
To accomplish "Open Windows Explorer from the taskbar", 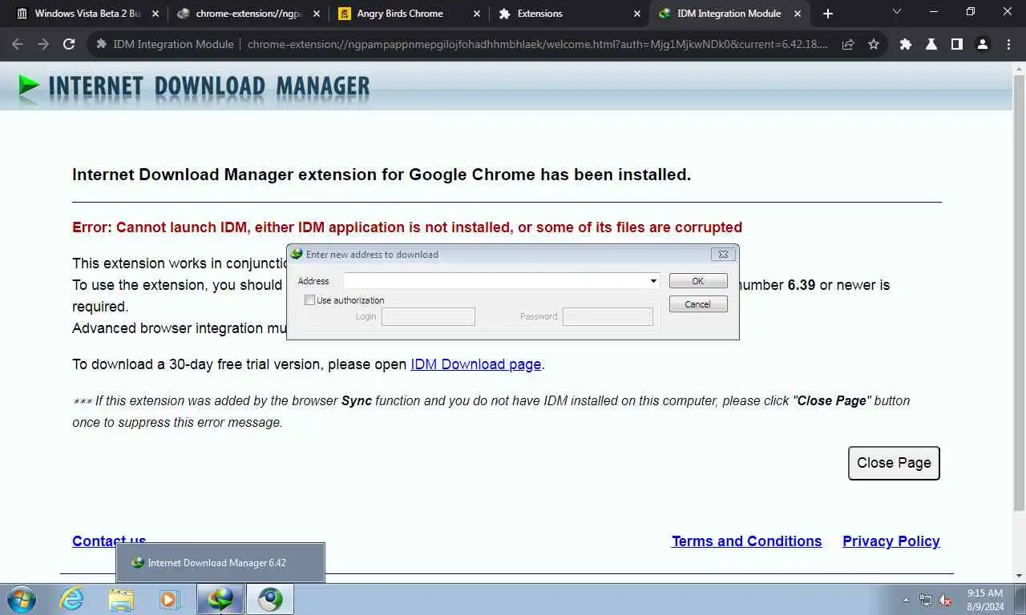I will [121, 599].
